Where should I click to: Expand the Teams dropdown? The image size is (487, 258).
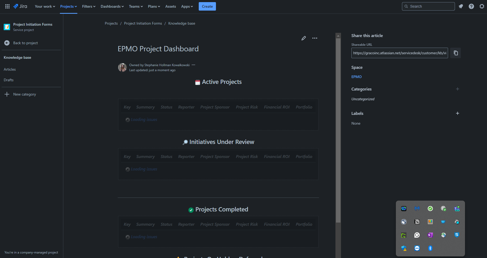tap(136, 6)
